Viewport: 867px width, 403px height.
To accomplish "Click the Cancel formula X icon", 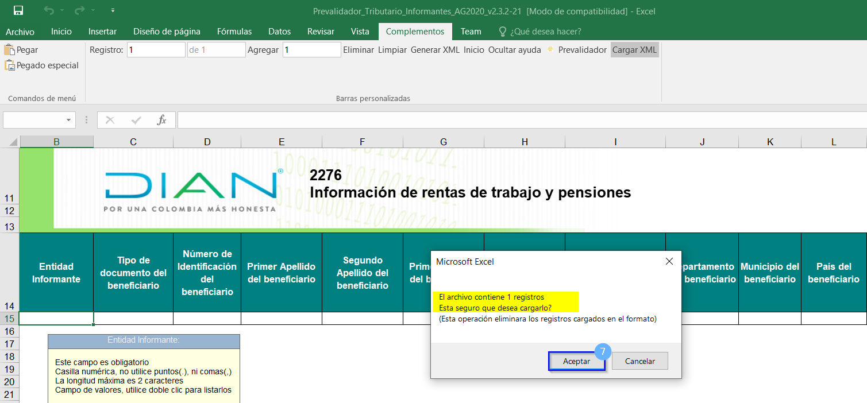I will 110,120.
